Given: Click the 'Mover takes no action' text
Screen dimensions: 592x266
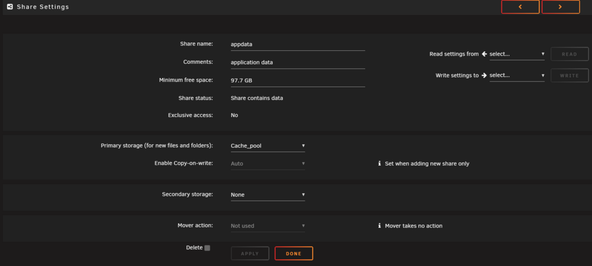Looking at the screenshot, I should point(413,226).
